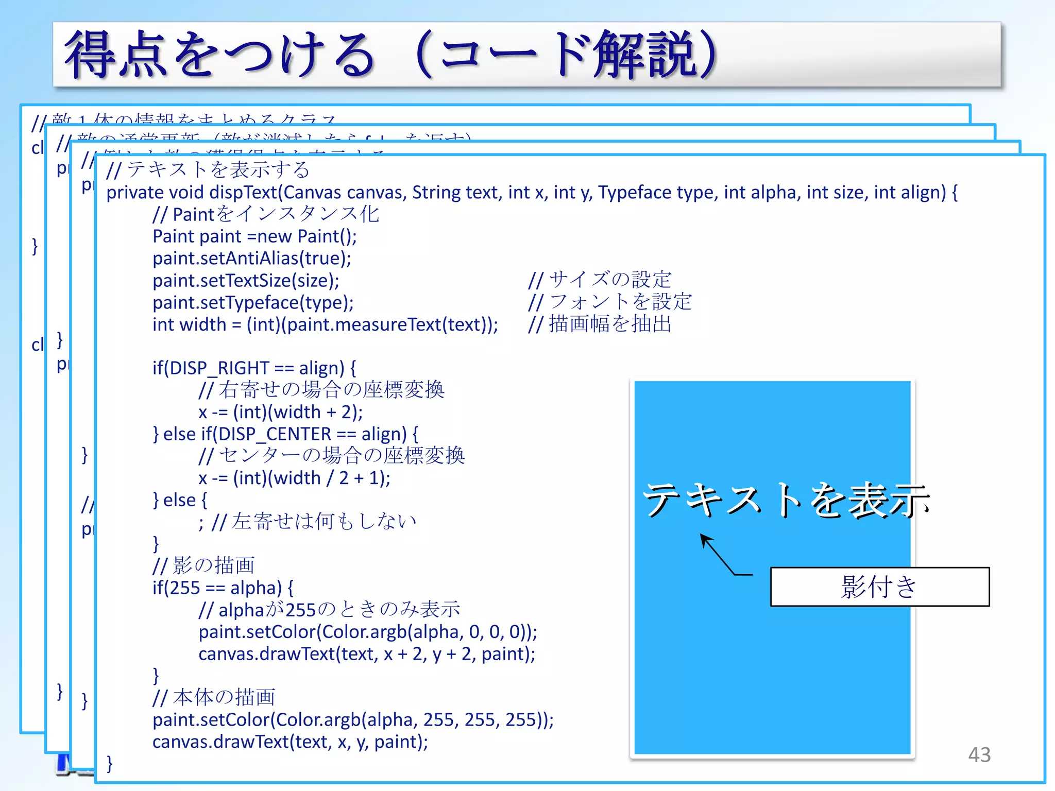
Task: Click the paint.setColor(Color.argb(alpha, 255, 255, 255)); line
Action: 353,719
